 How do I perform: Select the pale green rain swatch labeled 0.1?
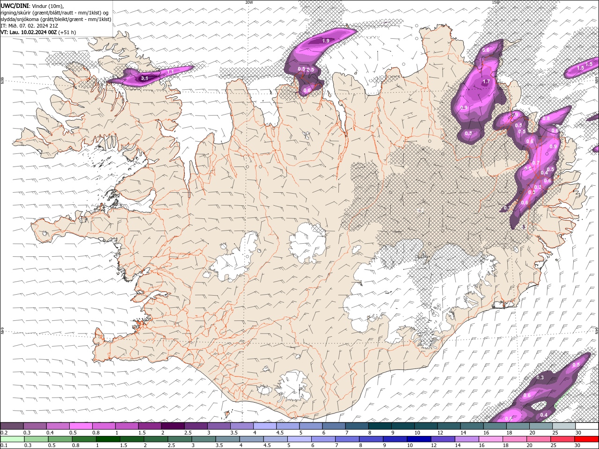coord(12,439)
